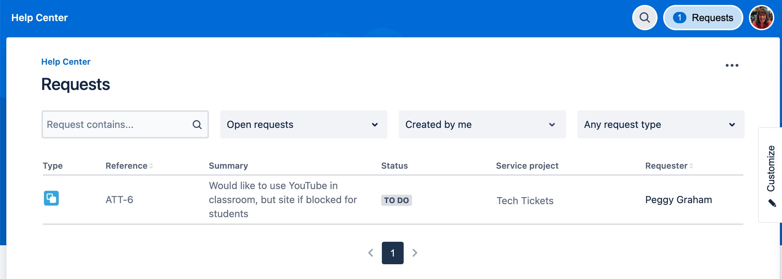Click the Service project column header
Viewport: 782px width, 279px height.
[x=527, y=166]
